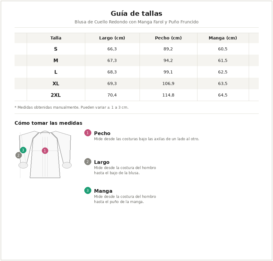Click the 2XL size row label

pos(56,95)
